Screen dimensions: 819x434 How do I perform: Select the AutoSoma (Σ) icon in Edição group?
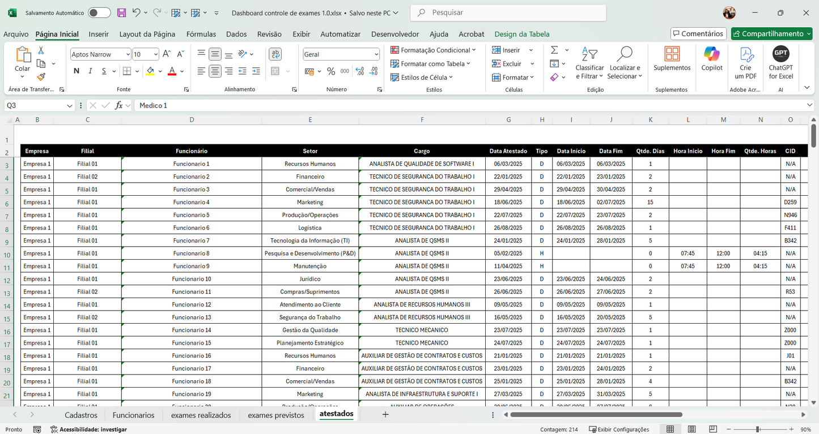point(556,50)
